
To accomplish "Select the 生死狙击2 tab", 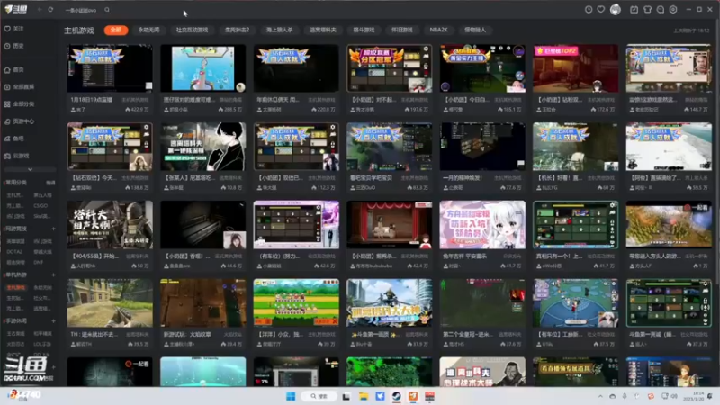I will [x=237, y=30].
